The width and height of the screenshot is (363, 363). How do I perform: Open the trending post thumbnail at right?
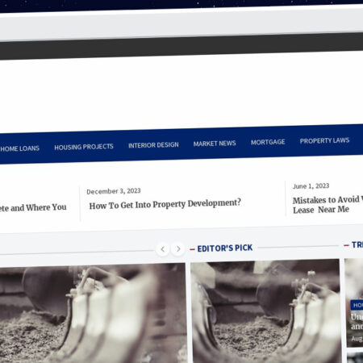pyautogui.click(x=354, y=302)
